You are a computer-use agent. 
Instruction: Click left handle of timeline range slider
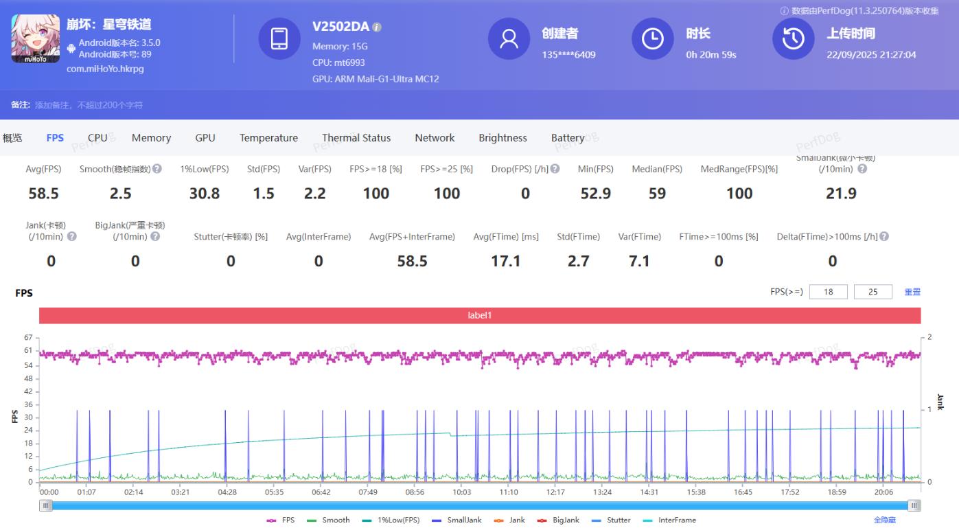click(x=46, y=506)
